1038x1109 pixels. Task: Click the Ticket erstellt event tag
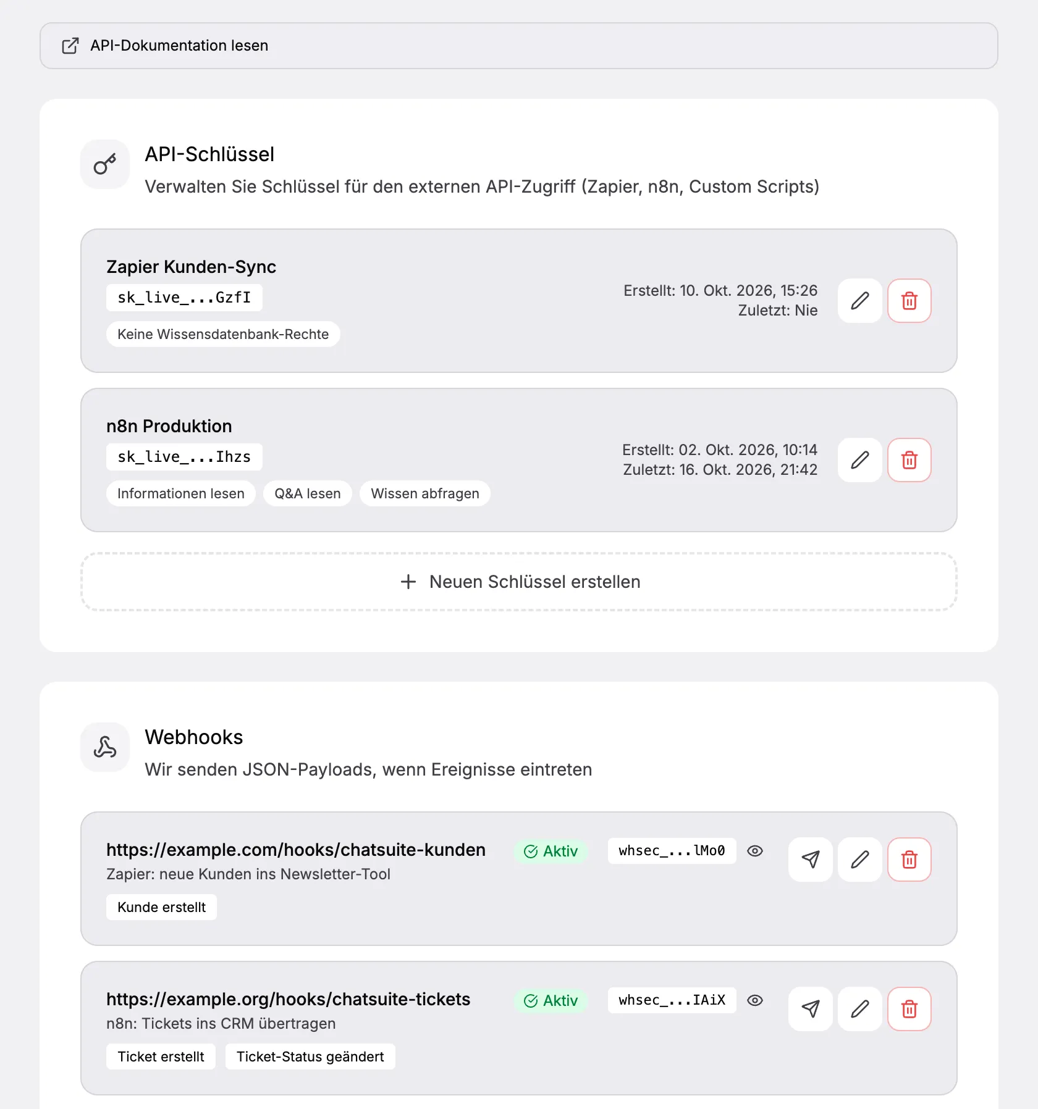161,1057
